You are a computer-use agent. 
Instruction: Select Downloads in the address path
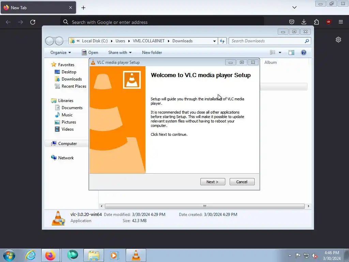click(183, 41)
